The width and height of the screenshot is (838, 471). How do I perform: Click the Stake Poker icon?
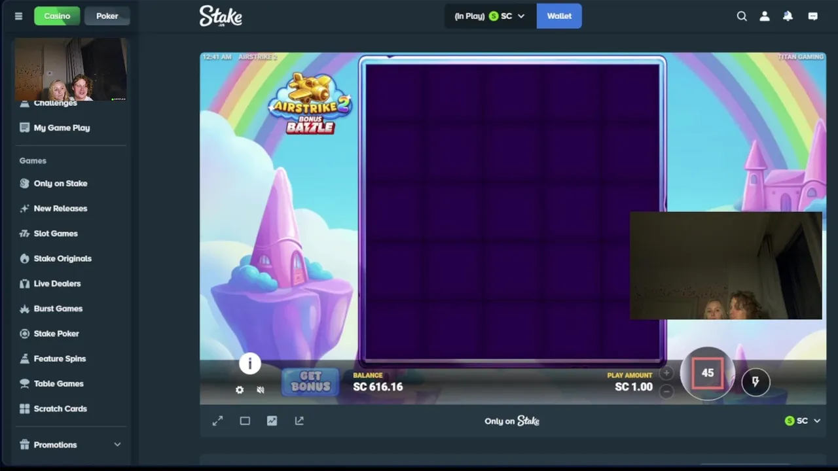tap(24, 334)
